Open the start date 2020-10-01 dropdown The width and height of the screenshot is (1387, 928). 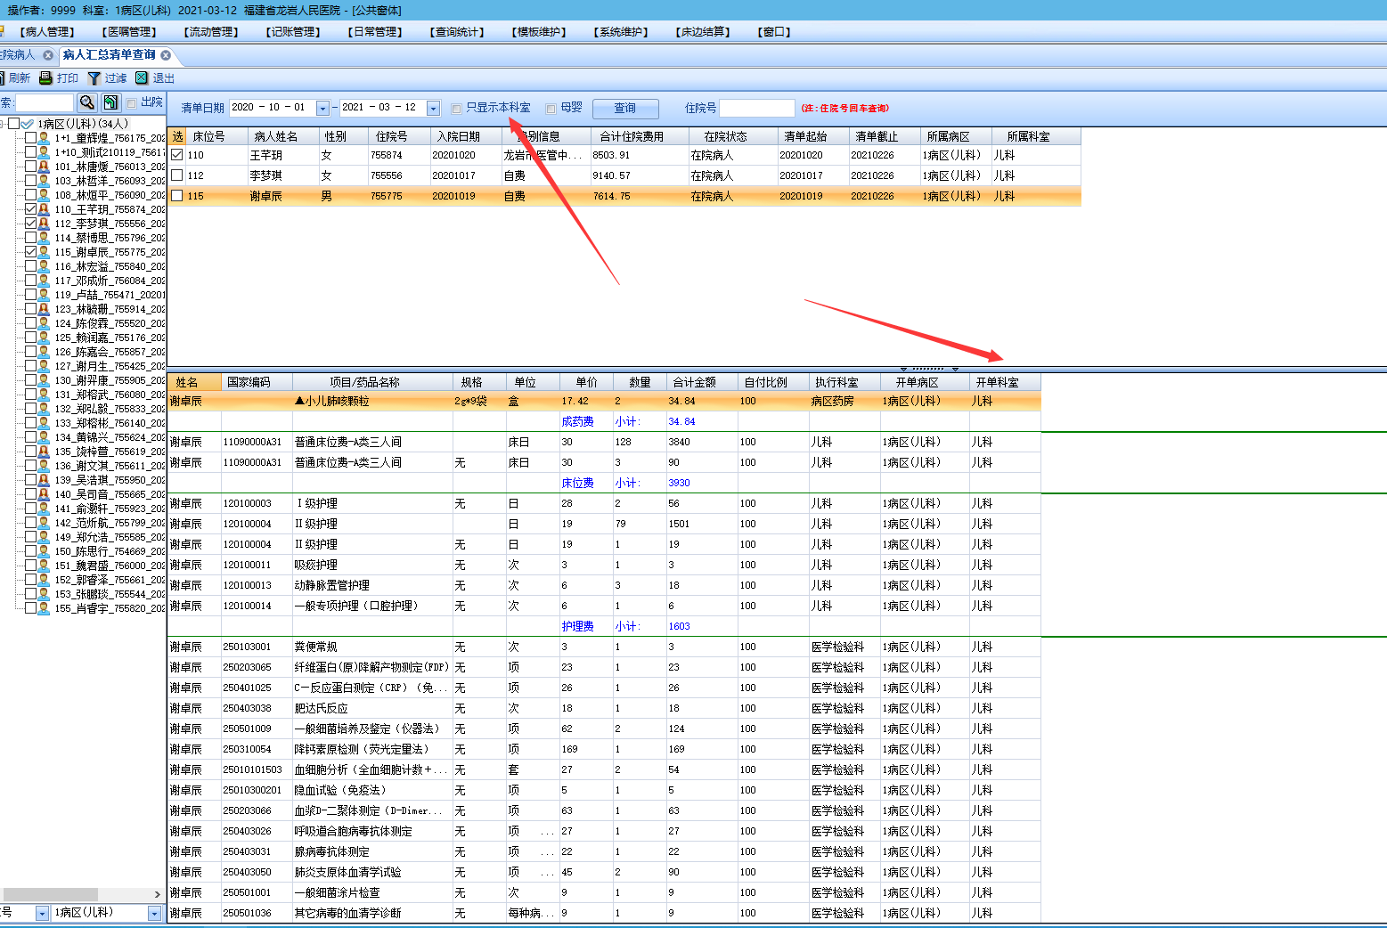[x=322, y=109]
